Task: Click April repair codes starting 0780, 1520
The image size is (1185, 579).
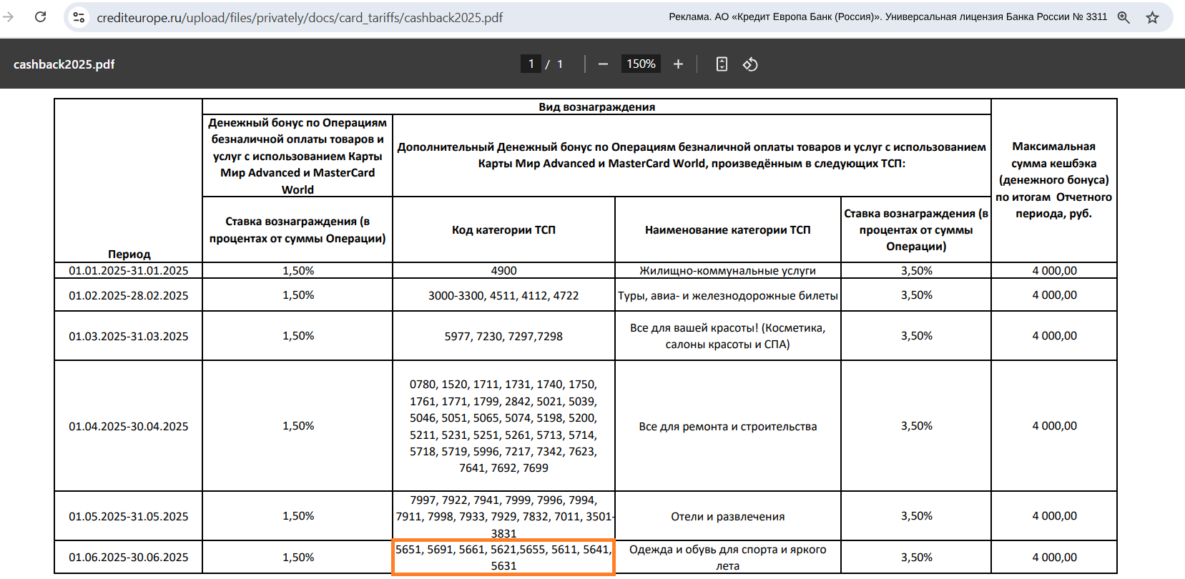Action: (503, 426)
